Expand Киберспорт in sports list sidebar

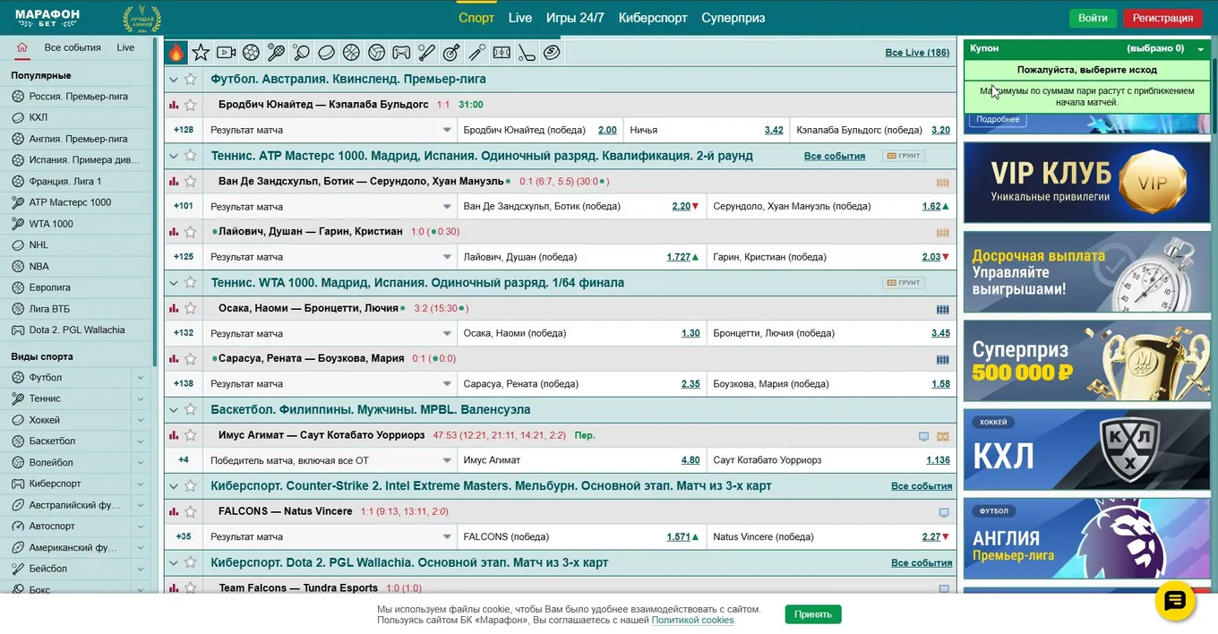point(141,484)
